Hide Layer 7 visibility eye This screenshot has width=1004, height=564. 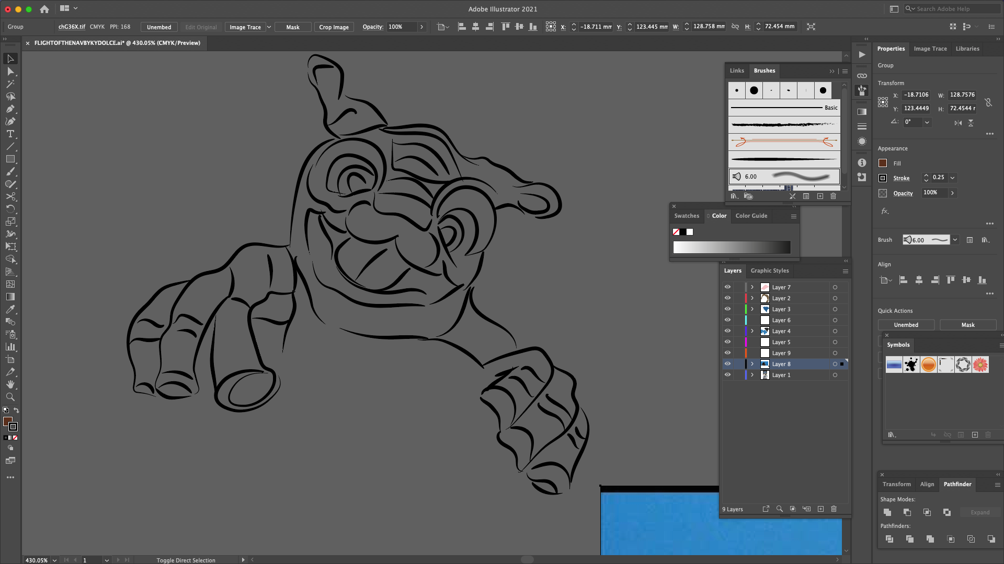pos(727,287)
